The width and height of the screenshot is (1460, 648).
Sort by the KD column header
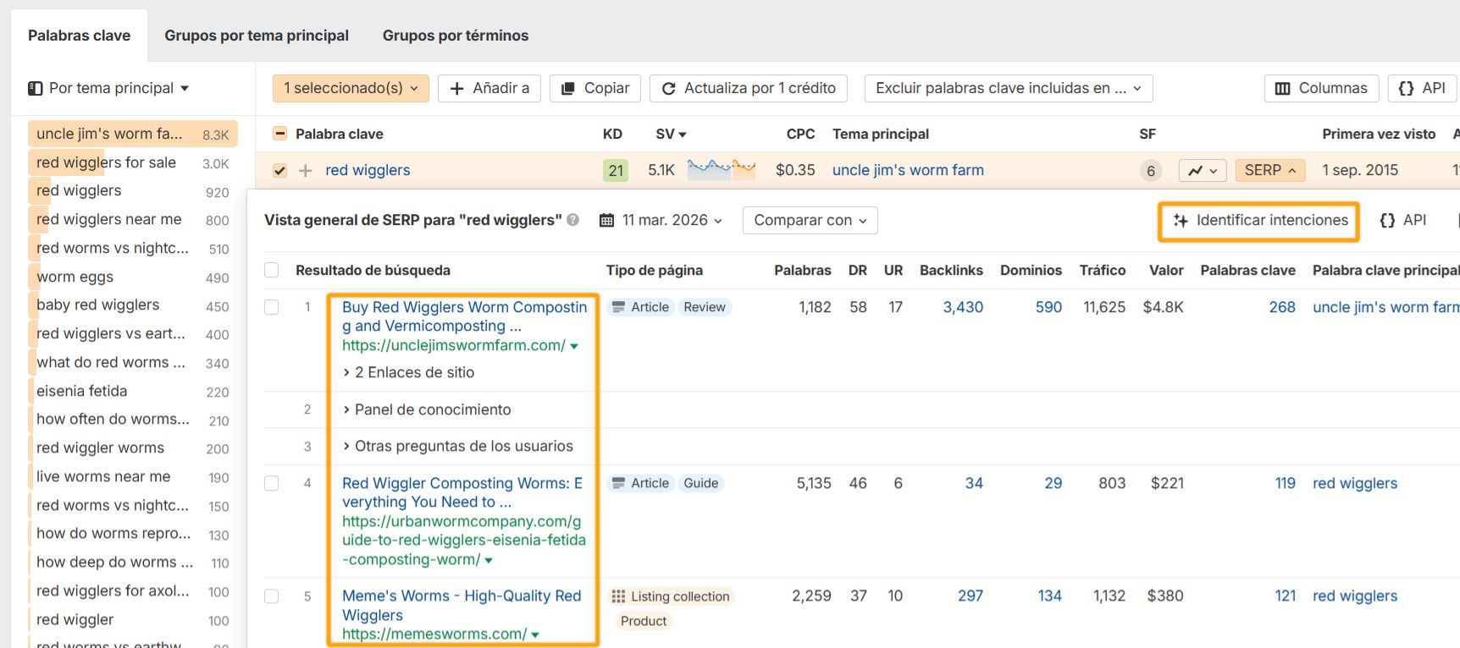click(x=612, y=134)
